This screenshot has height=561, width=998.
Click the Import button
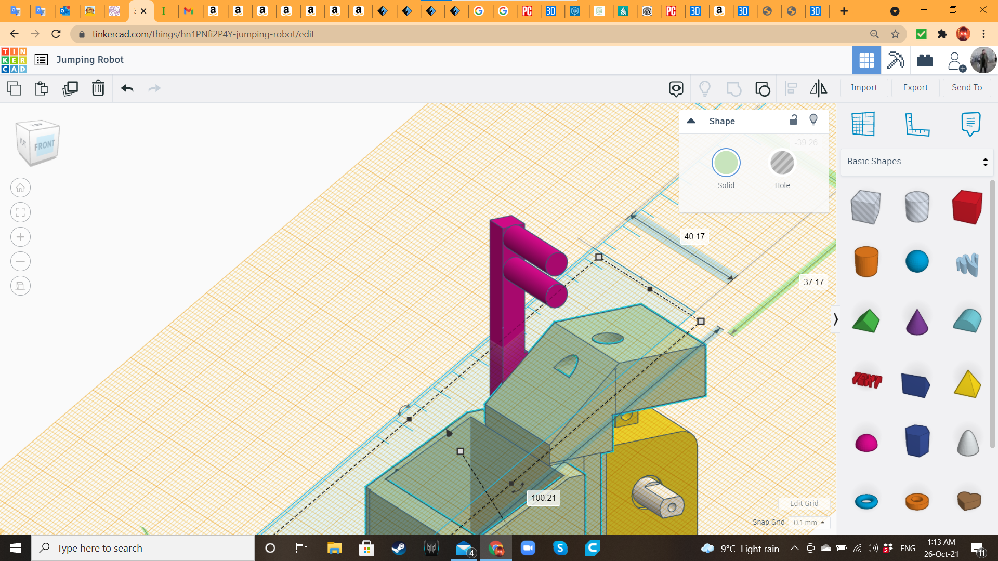[863, 88]
